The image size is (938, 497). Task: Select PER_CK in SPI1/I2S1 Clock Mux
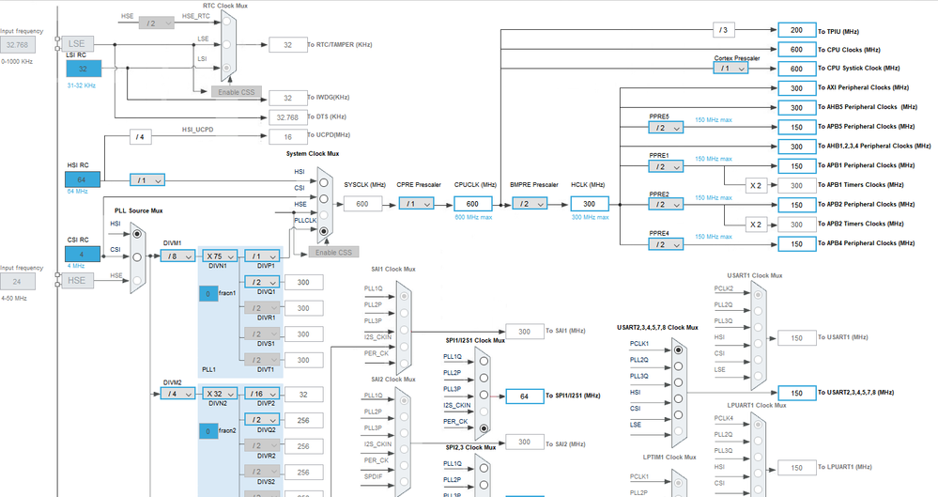(483, 427)
